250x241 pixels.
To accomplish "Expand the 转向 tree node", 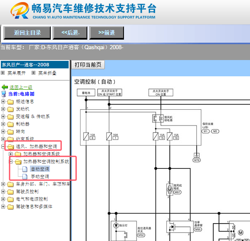I will tap(3, 131).
